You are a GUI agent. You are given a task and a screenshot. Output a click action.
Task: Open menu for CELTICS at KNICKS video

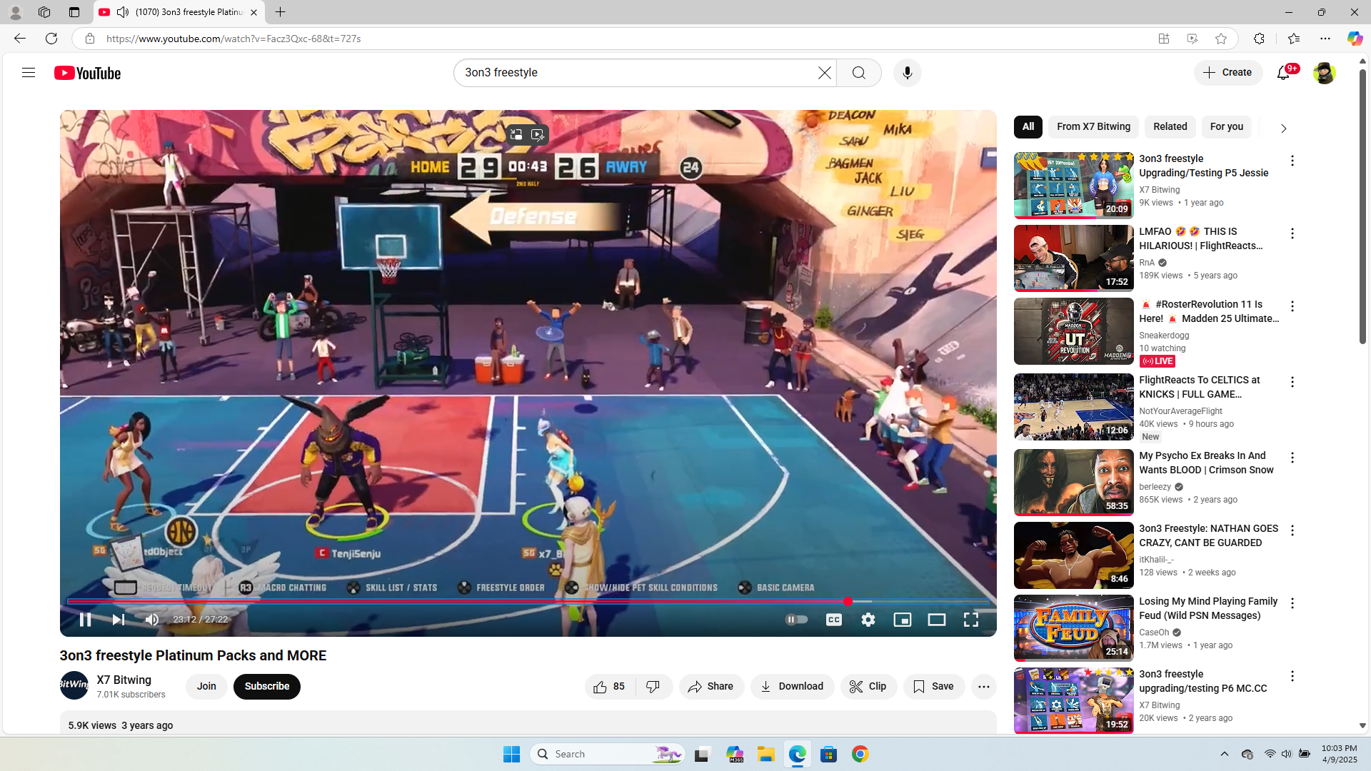(1292, 383)
